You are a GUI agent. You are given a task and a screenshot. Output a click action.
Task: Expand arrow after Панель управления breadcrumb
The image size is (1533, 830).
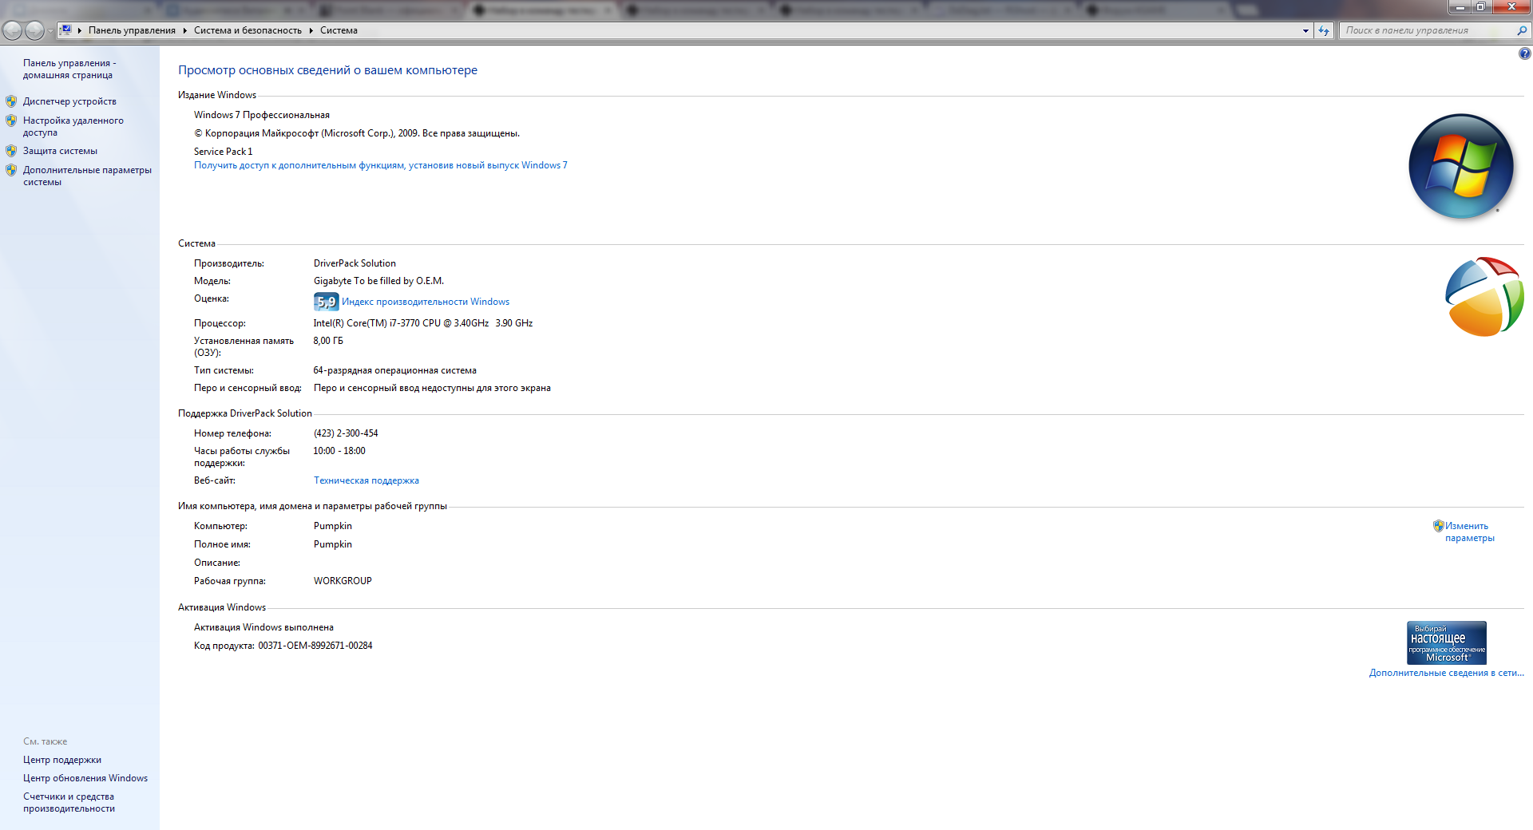click(184, 30)
